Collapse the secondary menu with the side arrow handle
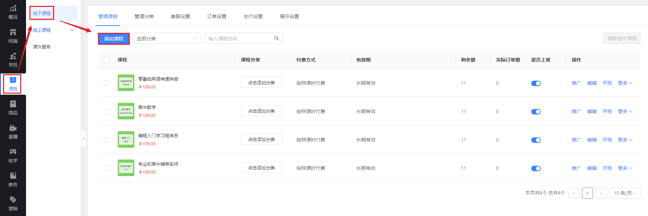This screenshot has height=216, width=648. pos(83,138)
